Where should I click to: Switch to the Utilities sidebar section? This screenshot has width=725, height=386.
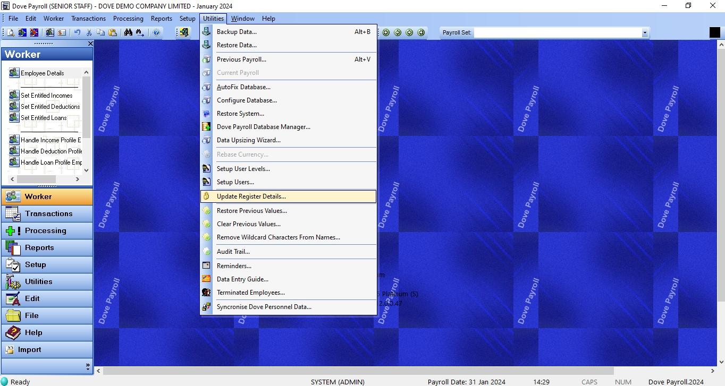[x=47, y=281]
